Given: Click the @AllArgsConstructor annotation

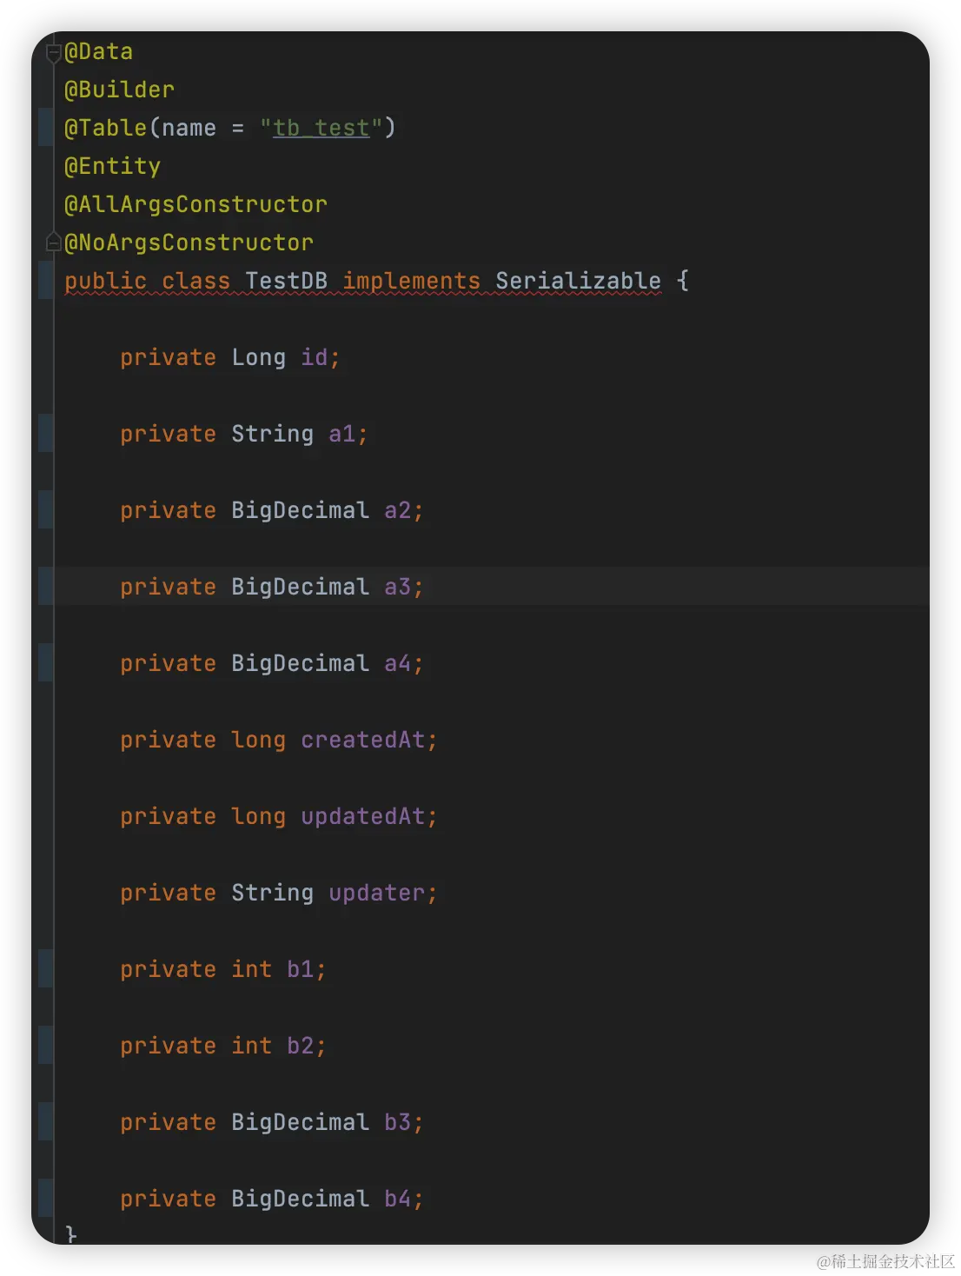Looking at the screenshot, I should (x=196, y=204).
